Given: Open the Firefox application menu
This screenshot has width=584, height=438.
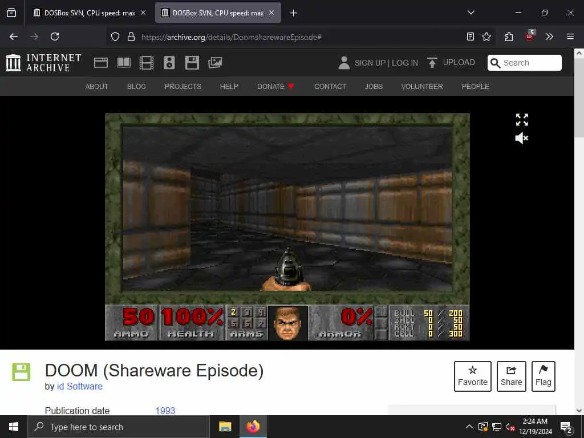Looking at the screenshot, I should tap(570, 36).
